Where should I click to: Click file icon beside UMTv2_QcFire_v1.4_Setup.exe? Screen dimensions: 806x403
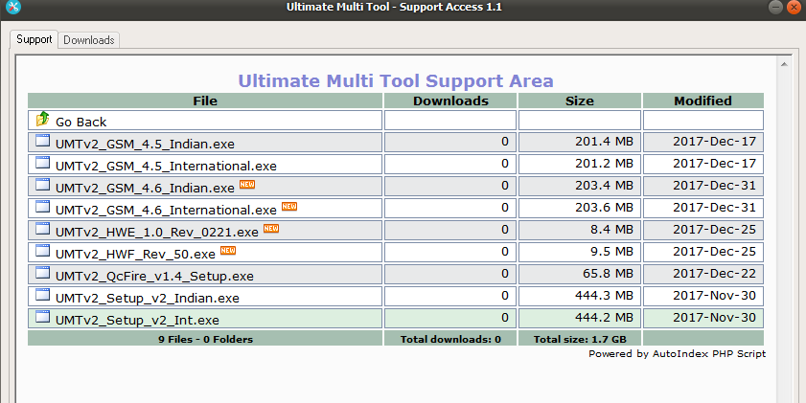(43, 273)
